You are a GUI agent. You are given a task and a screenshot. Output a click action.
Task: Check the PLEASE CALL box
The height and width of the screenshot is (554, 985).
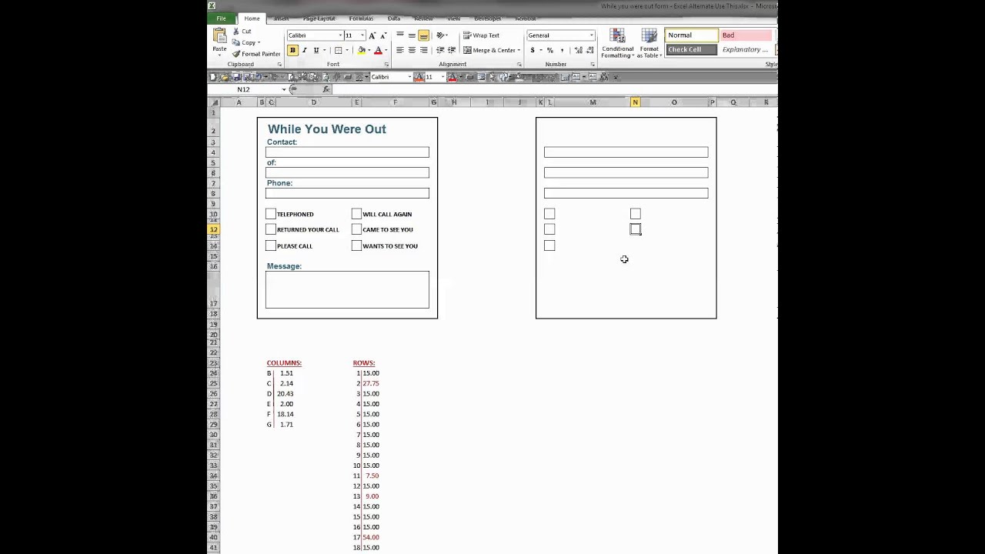coord(271,245)
